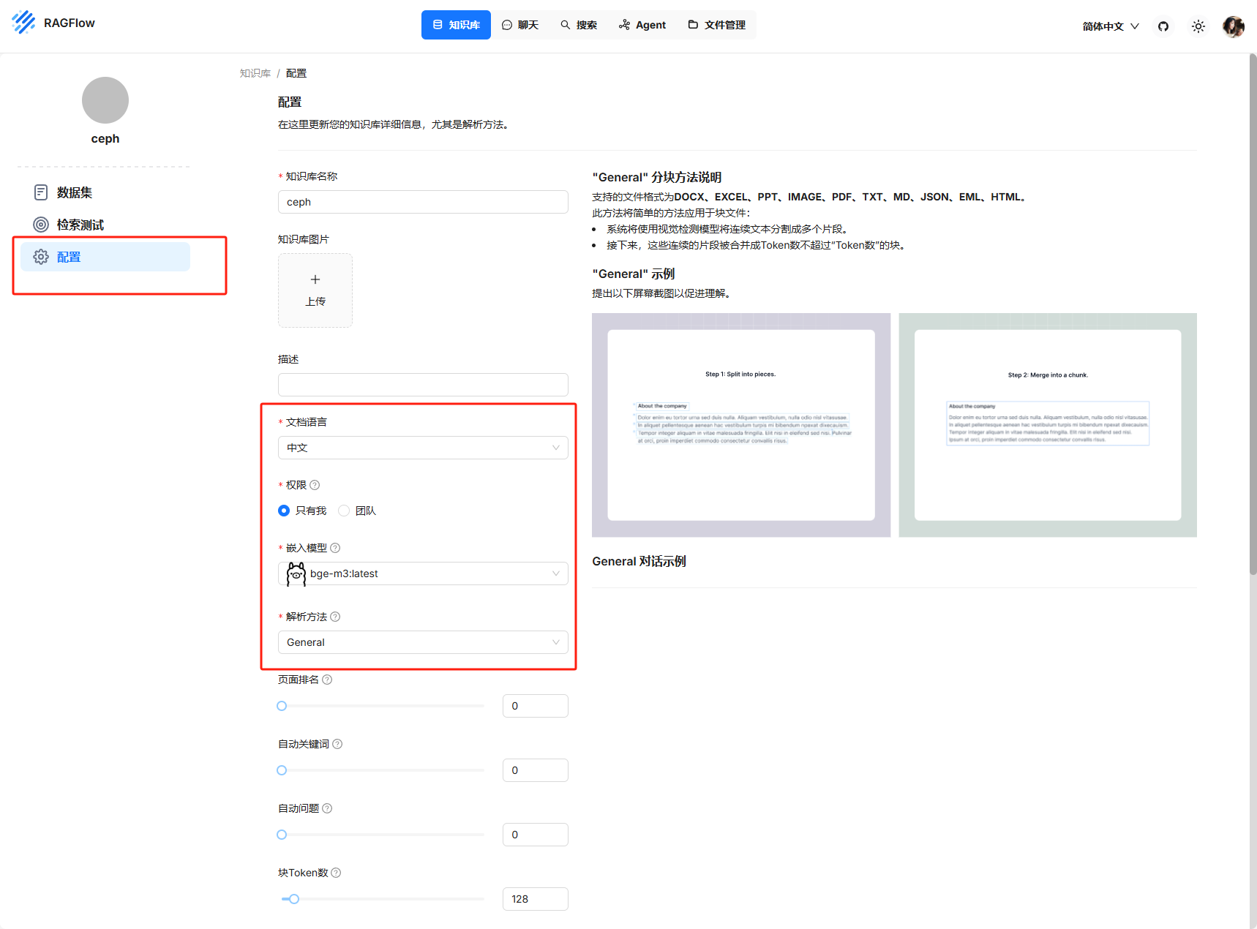Screen dimensions: 1257x929
Task: Switch to the 聊天 tab
Action: point(520,25)
